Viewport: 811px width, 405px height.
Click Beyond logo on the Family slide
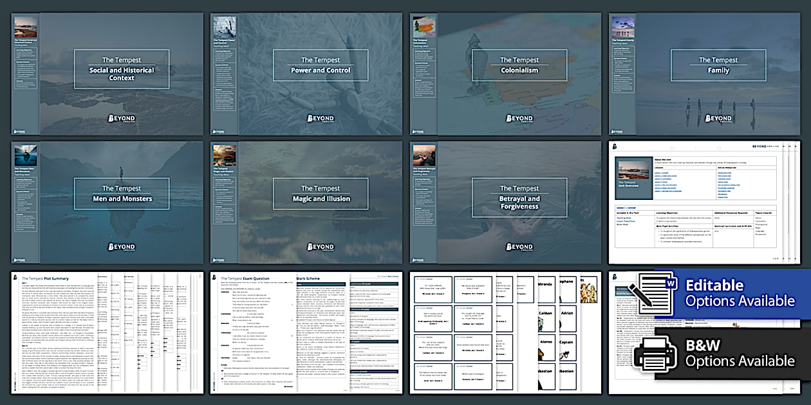(718, 119)
